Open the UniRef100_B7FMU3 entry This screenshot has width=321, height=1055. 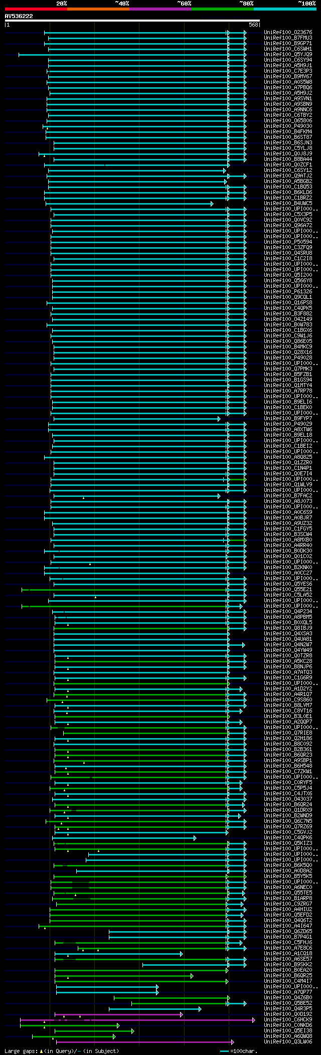pyautogui.click(x=288, y=38)
